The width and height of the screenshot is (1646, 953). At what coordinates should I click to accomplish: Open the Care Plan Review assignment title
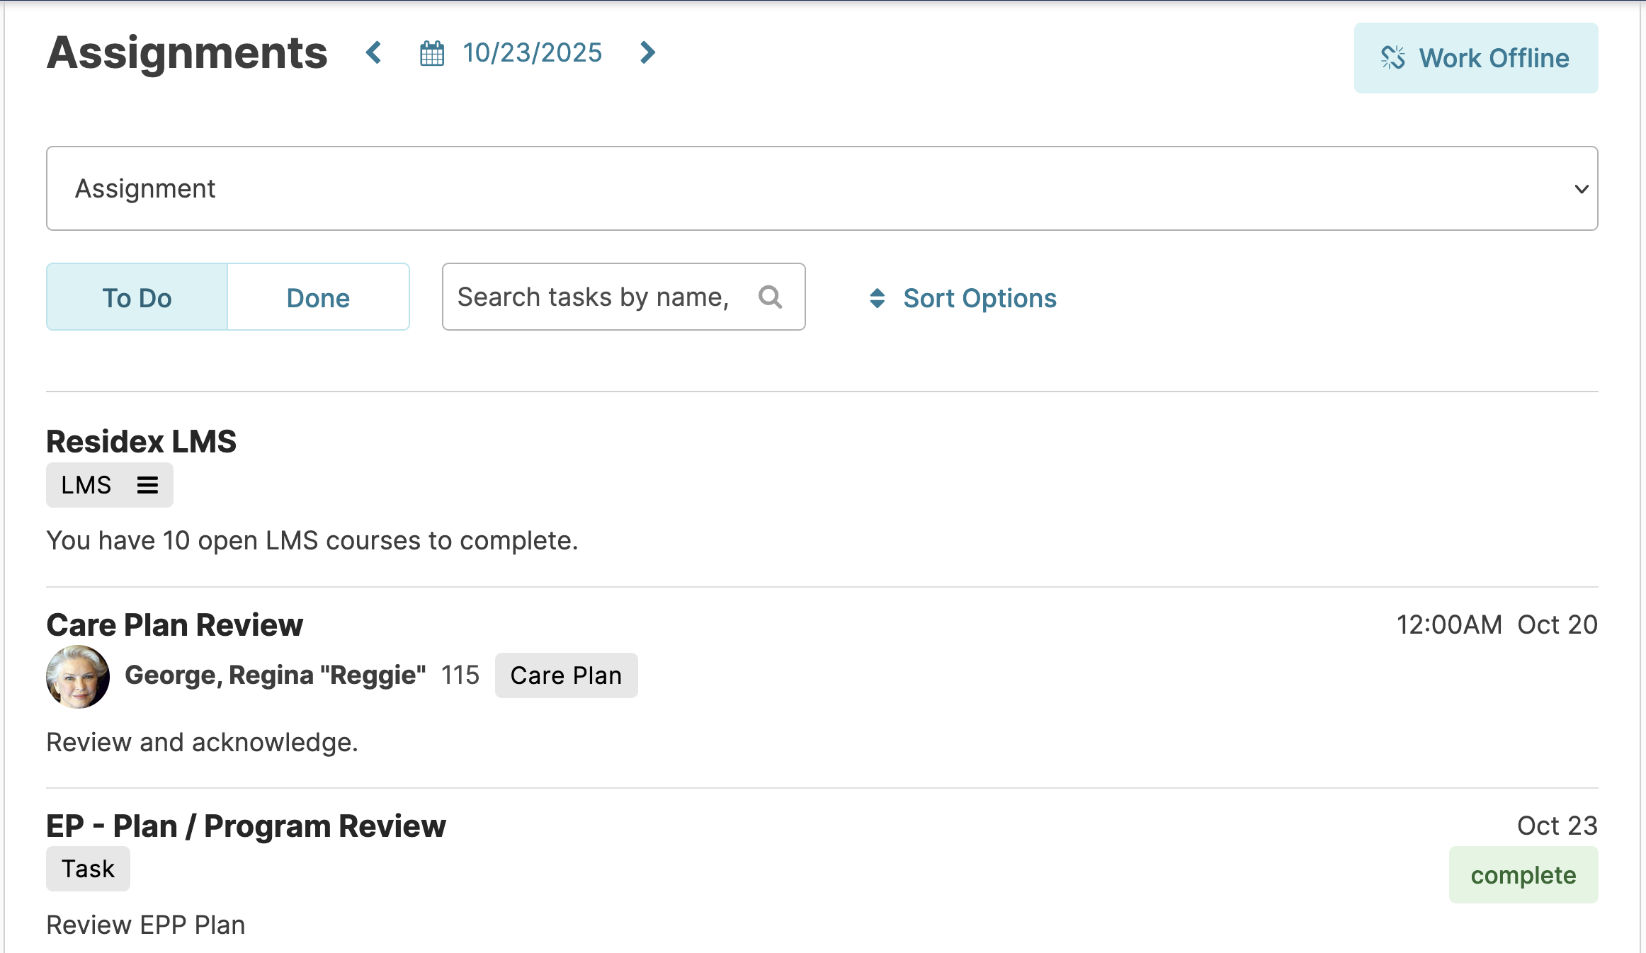[x=174, y=624]
